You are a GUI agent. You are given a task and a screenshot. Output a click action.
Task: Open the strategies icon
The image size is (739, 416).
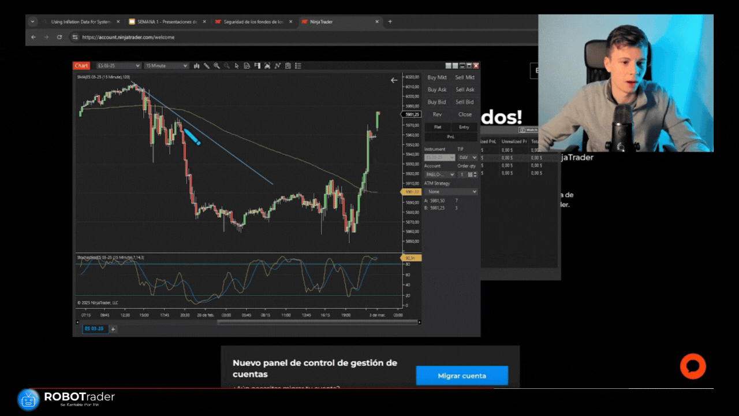(288, 66)
